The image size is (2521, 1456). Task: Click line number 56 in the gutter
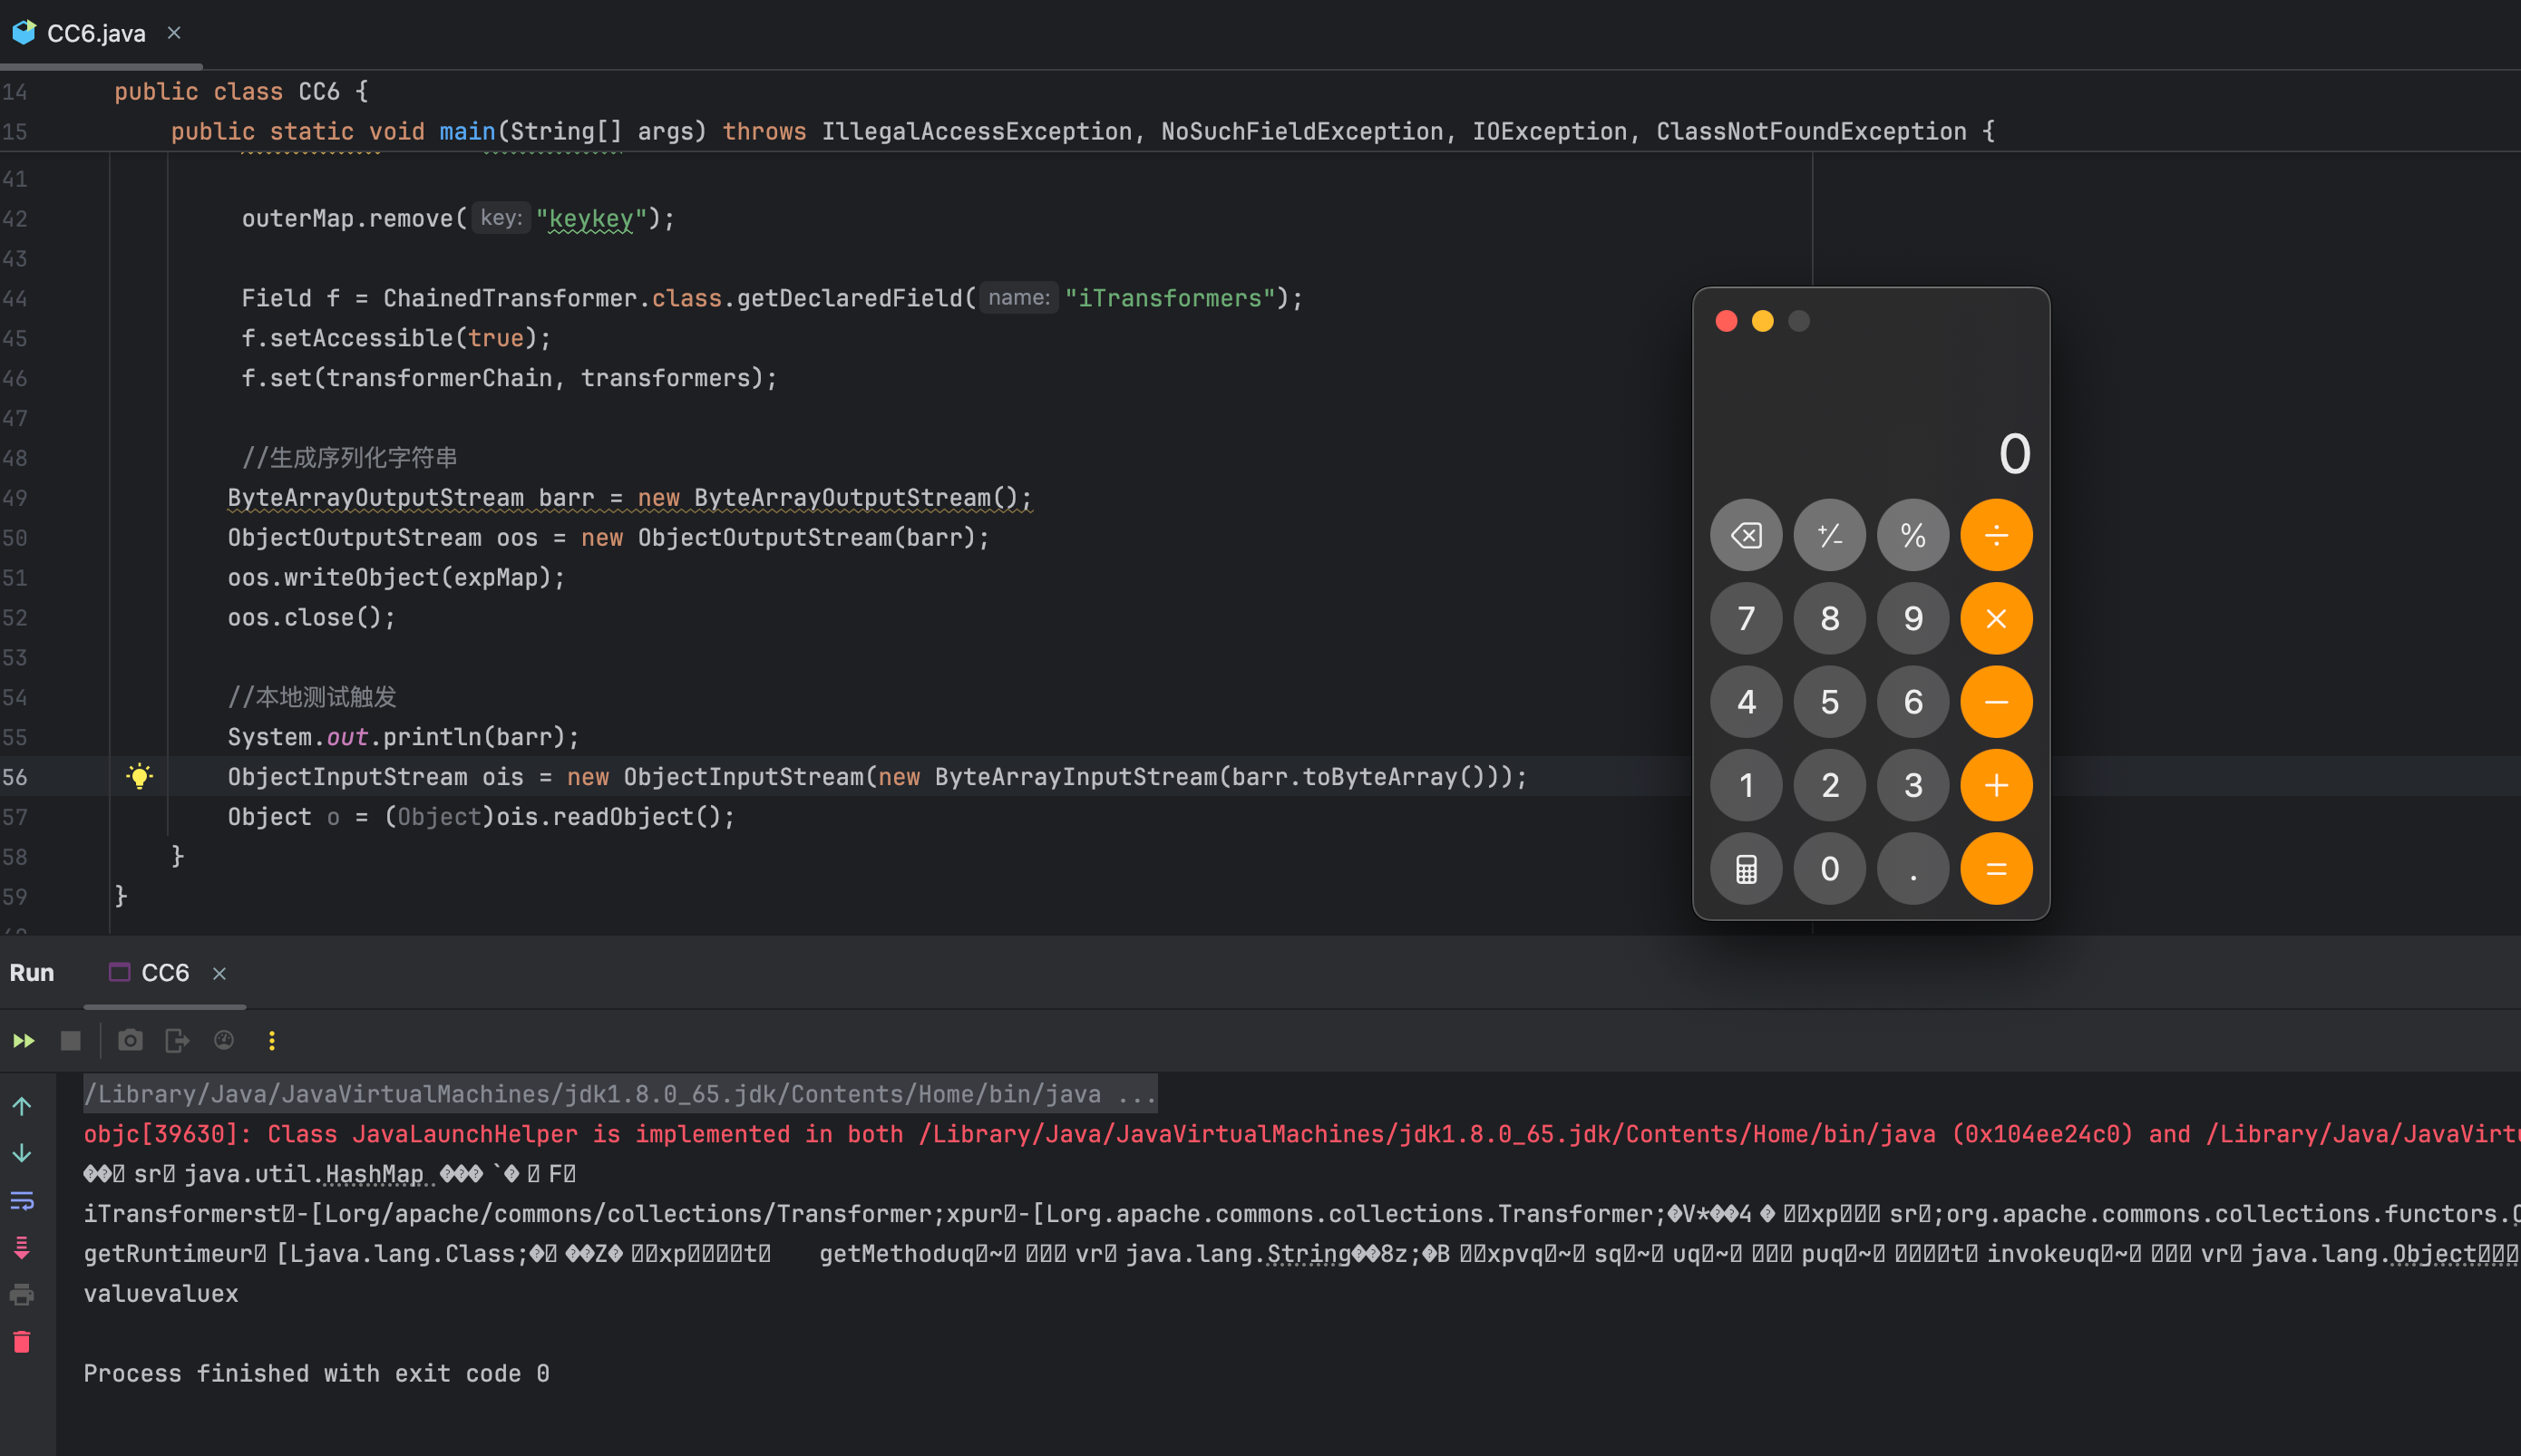click(15, 777)
